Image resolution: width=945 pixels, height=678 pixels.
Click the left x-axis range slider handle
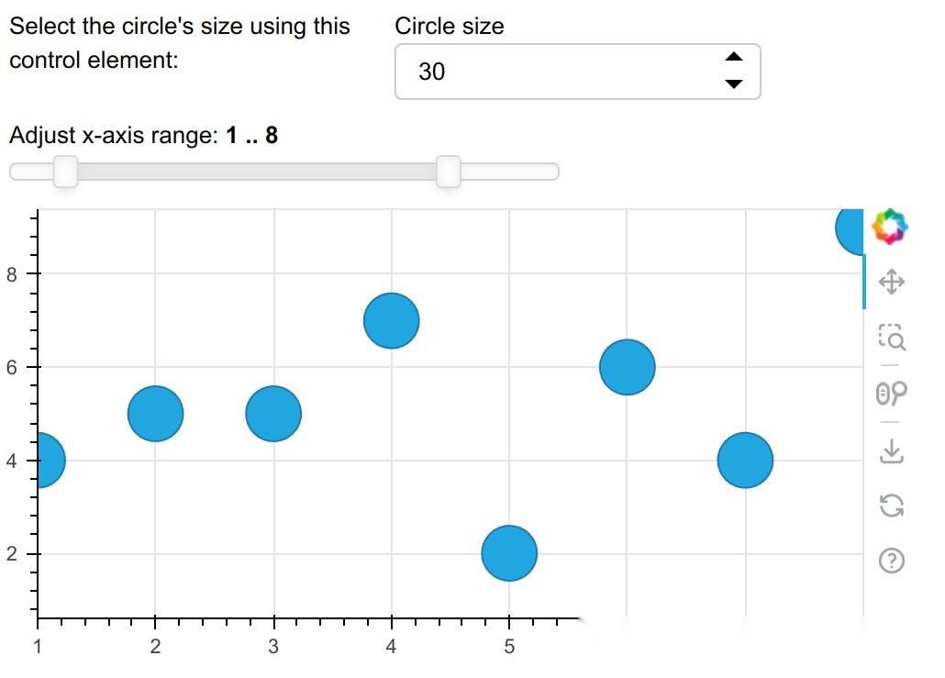click(66, 172)
